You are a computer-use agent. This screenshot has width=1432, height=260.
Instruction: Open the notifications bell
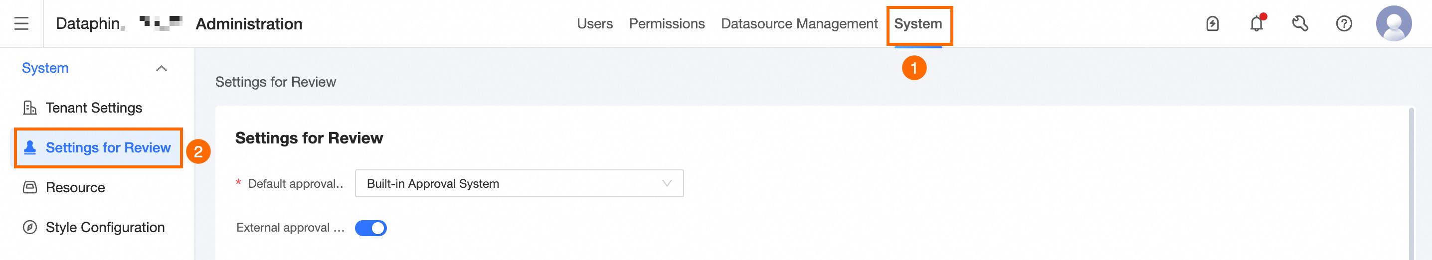[1256, 24]
